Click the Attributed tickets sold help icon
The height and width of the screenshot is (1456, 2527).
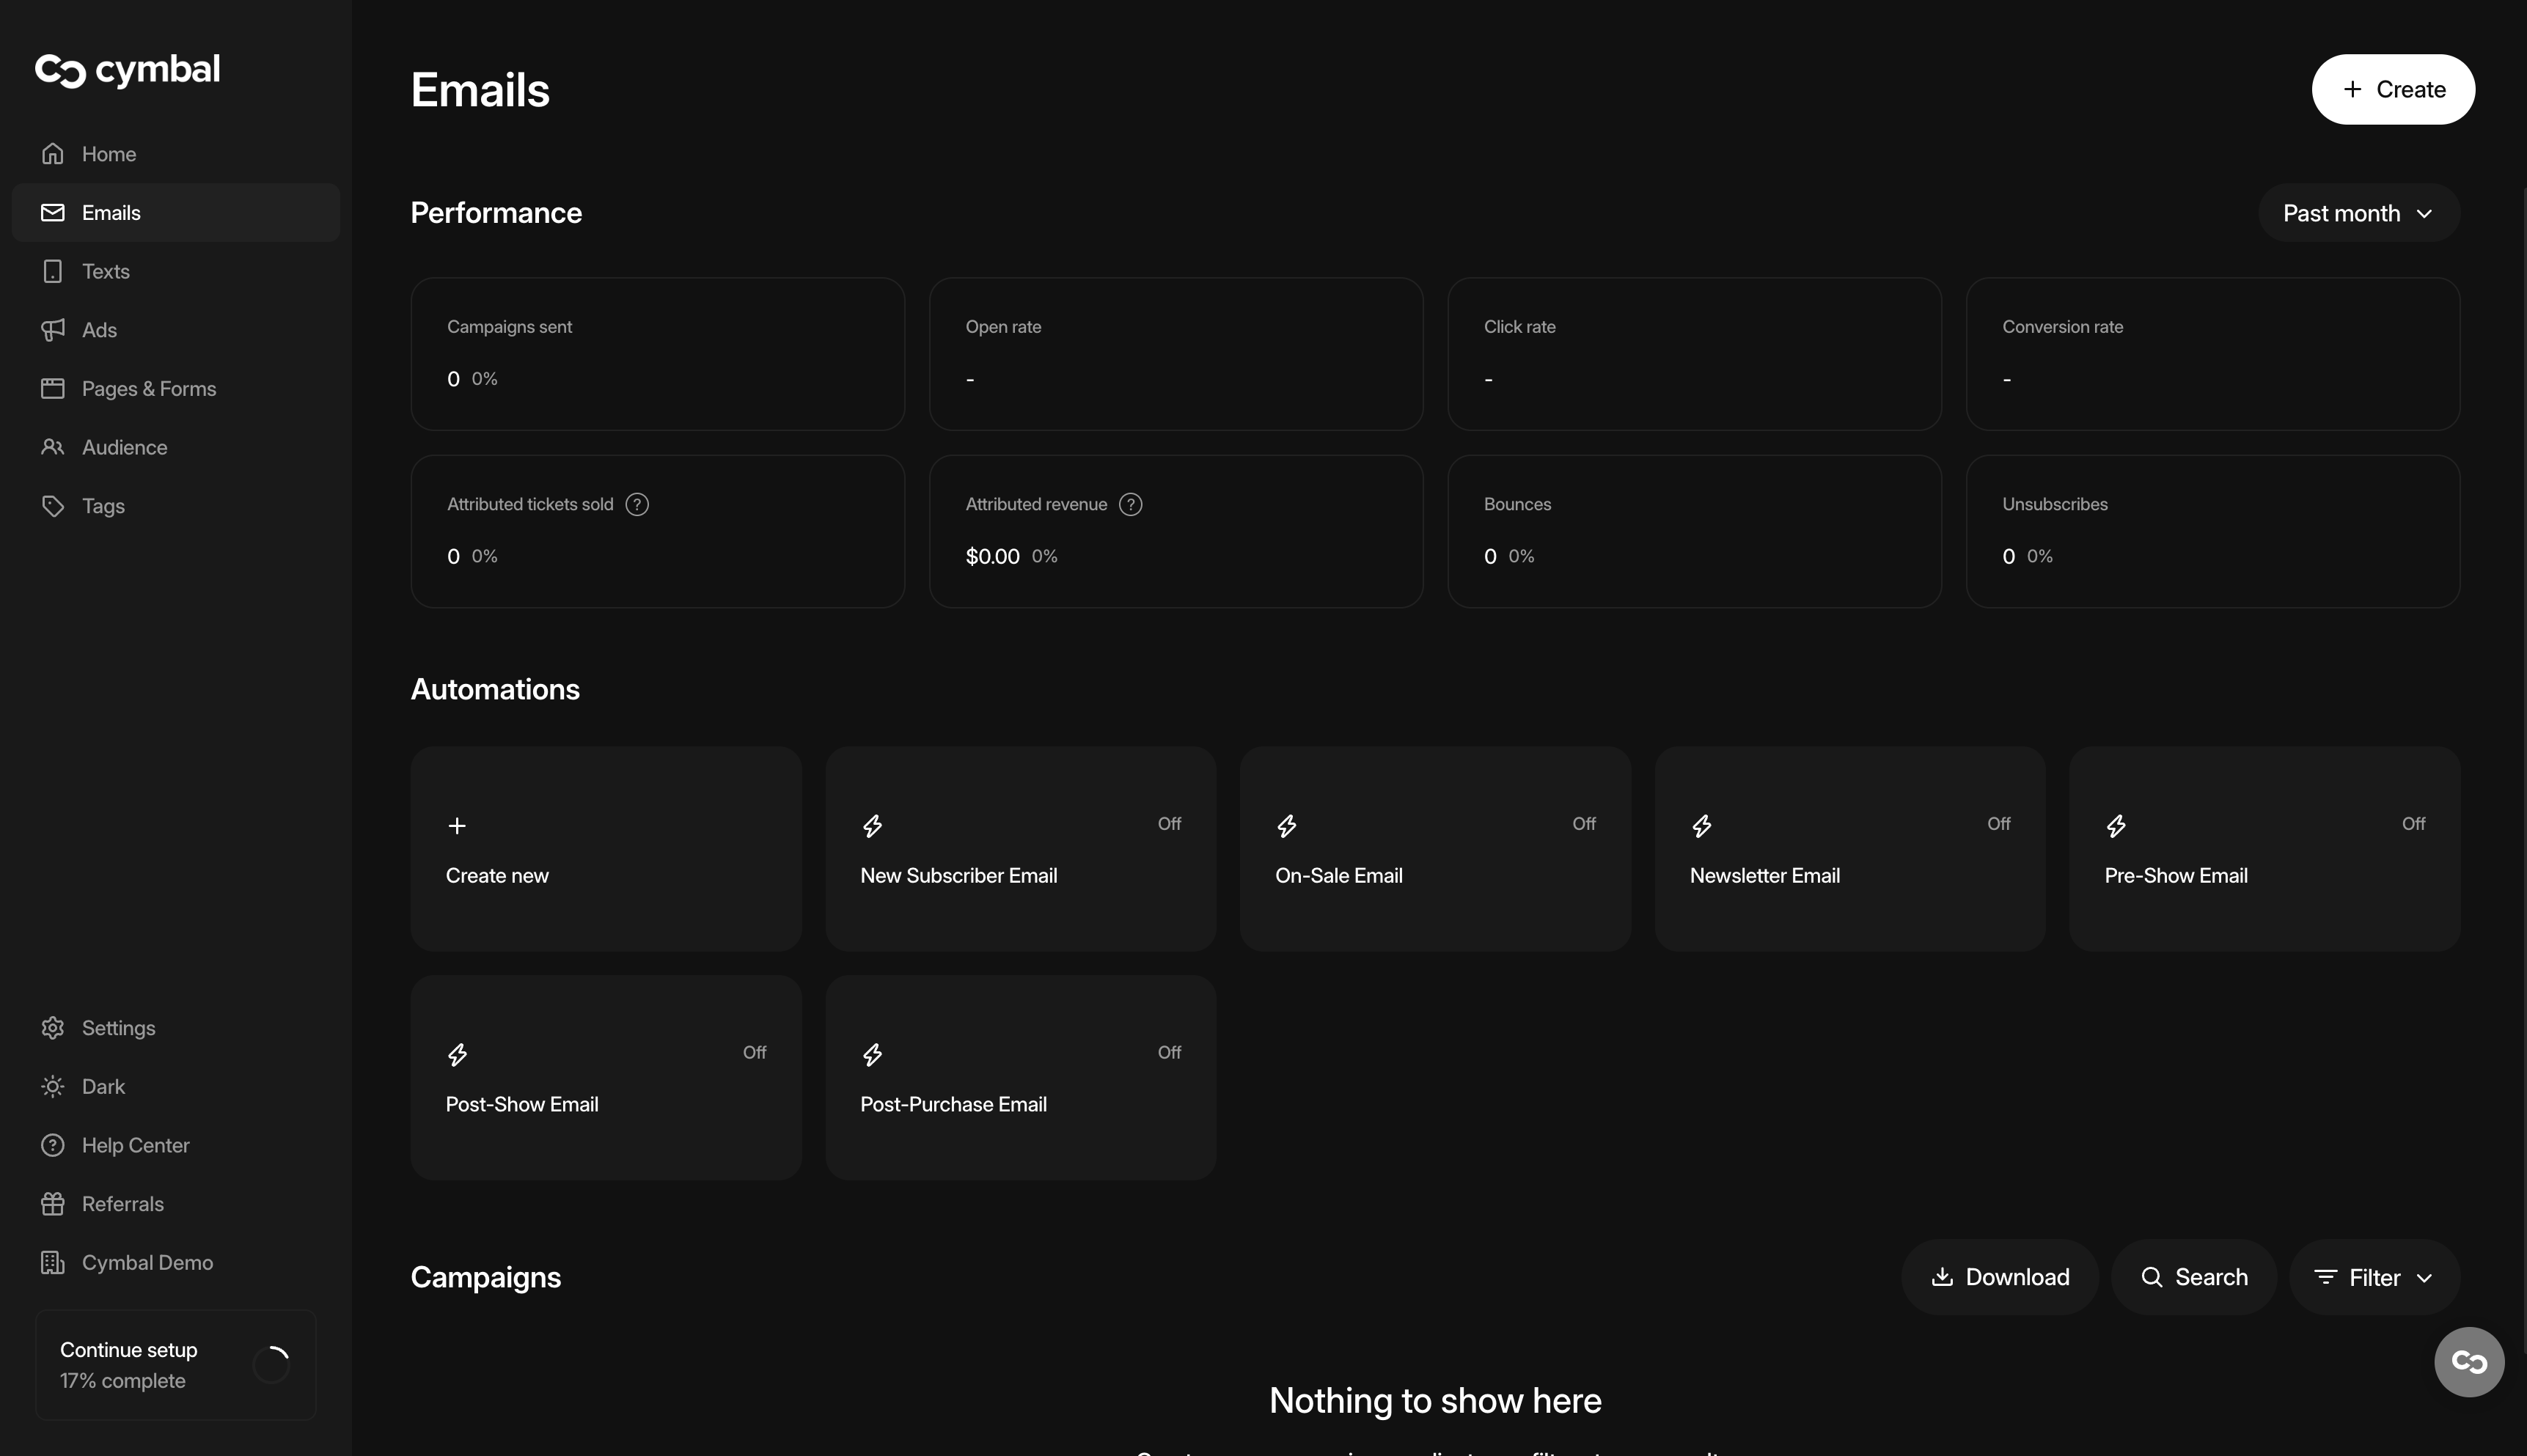[x=637, y=505]
